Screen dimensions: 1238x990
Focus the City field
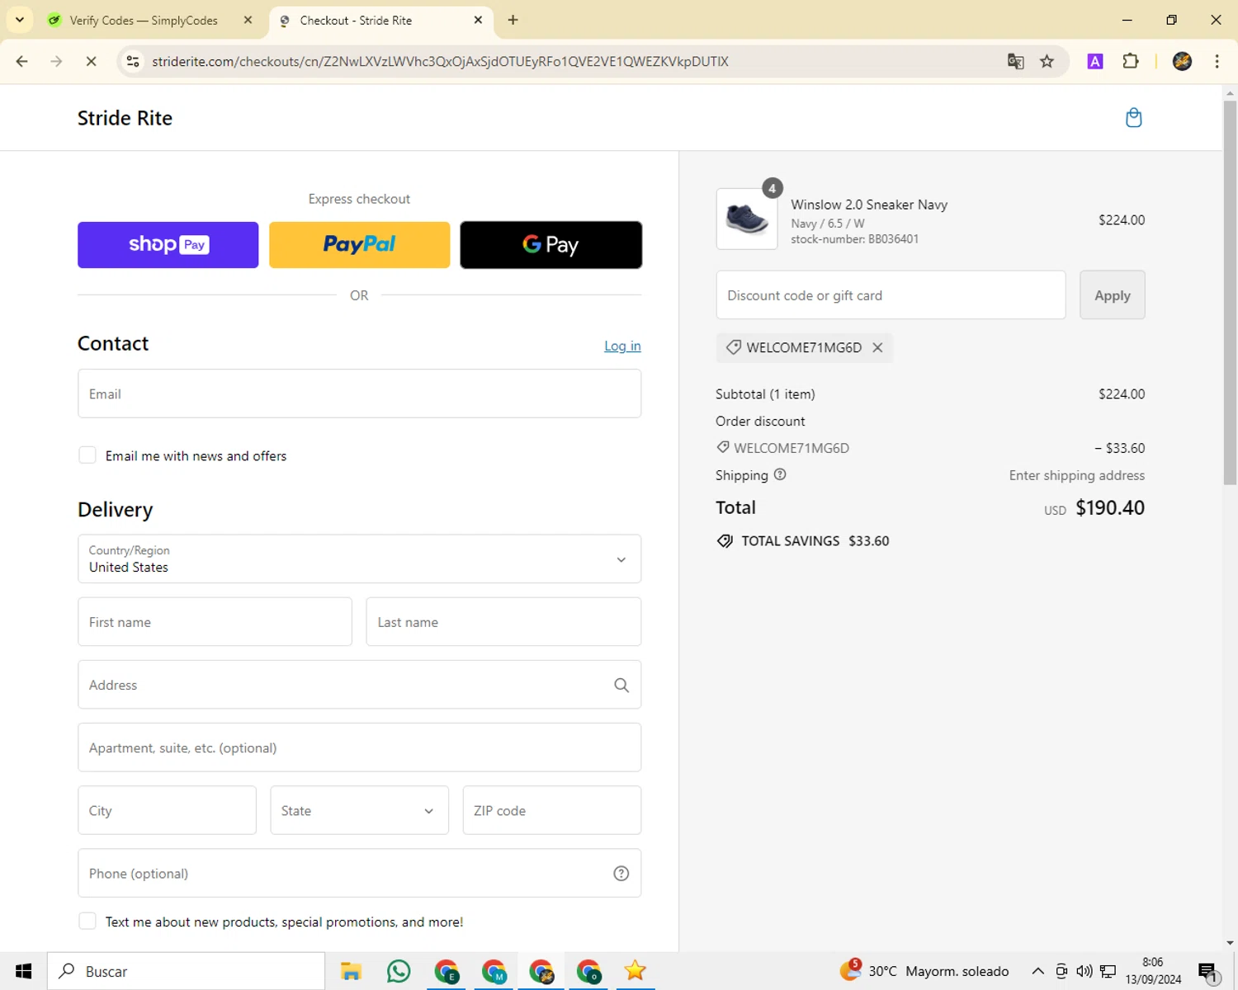(x=167, y=810)
